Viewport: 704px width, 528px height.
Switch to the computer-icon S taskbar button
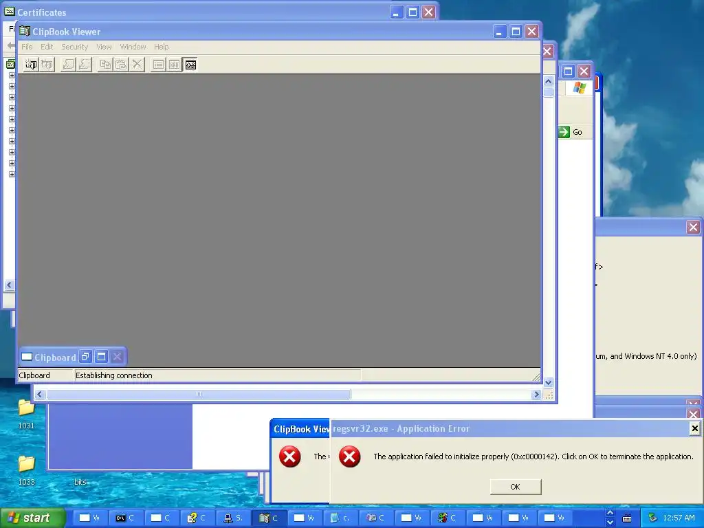pos(232,518)
